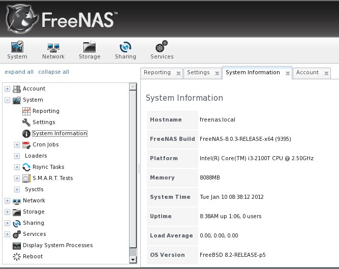Click the Reboot spinner icon
This screenshot has height=269, width=339.
coord(17,257)
